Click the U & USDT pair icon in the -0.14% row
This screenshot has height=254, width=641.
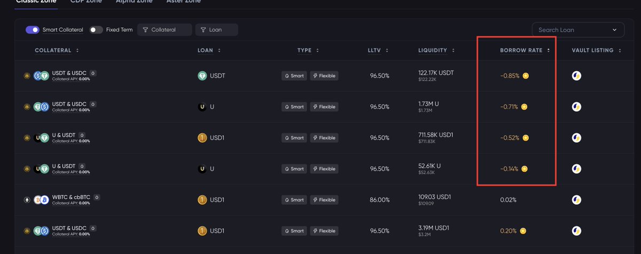[x=41, y=169]
